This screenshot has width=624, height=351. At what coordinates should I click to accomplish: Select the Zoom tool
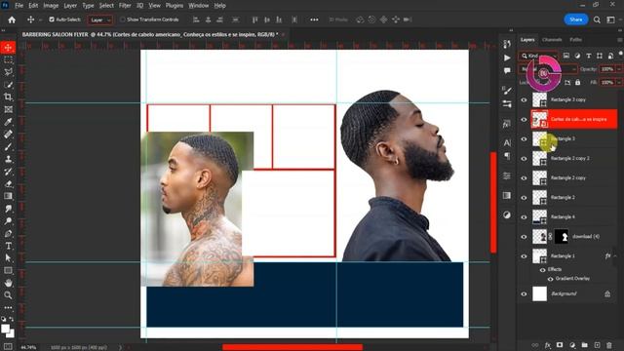pyautogui.click(x=8, y=295)
